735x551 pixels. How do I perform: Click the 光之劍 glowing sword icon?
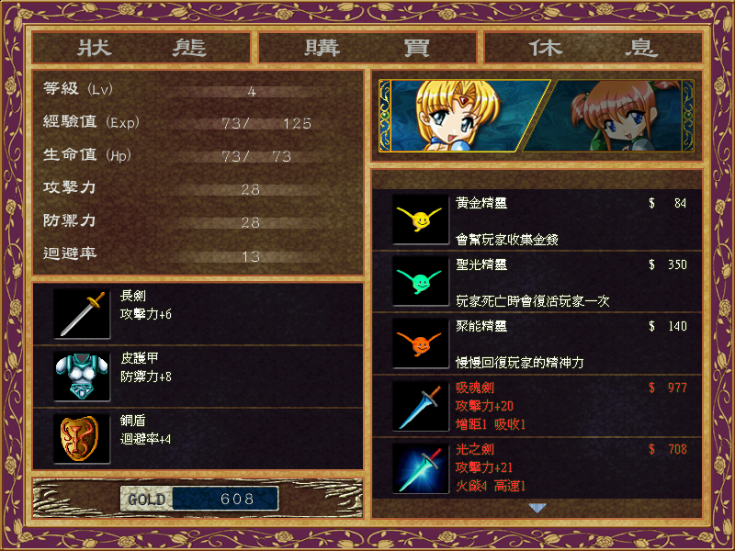pyautogui.click(x=421, y=467)
